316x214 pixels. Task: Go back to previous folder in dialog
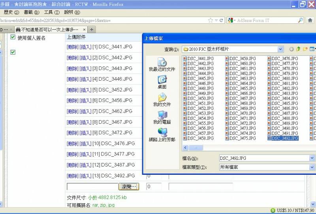coord(291,49)
